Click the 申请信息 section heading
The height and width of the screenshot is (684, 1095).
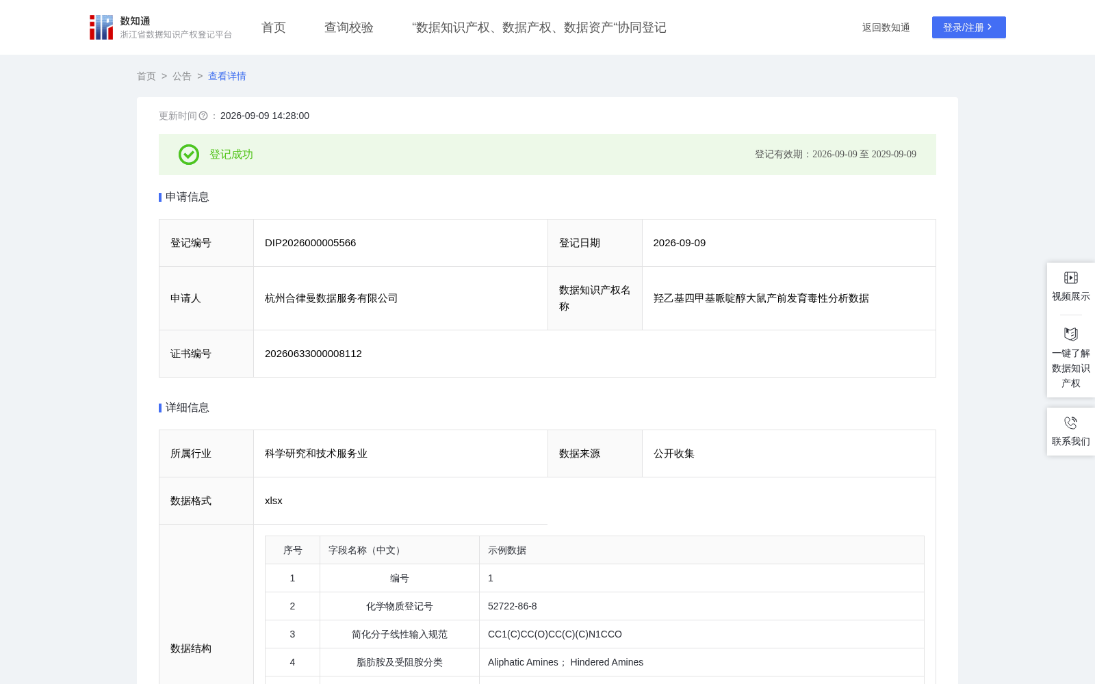[x=188, y=197]
